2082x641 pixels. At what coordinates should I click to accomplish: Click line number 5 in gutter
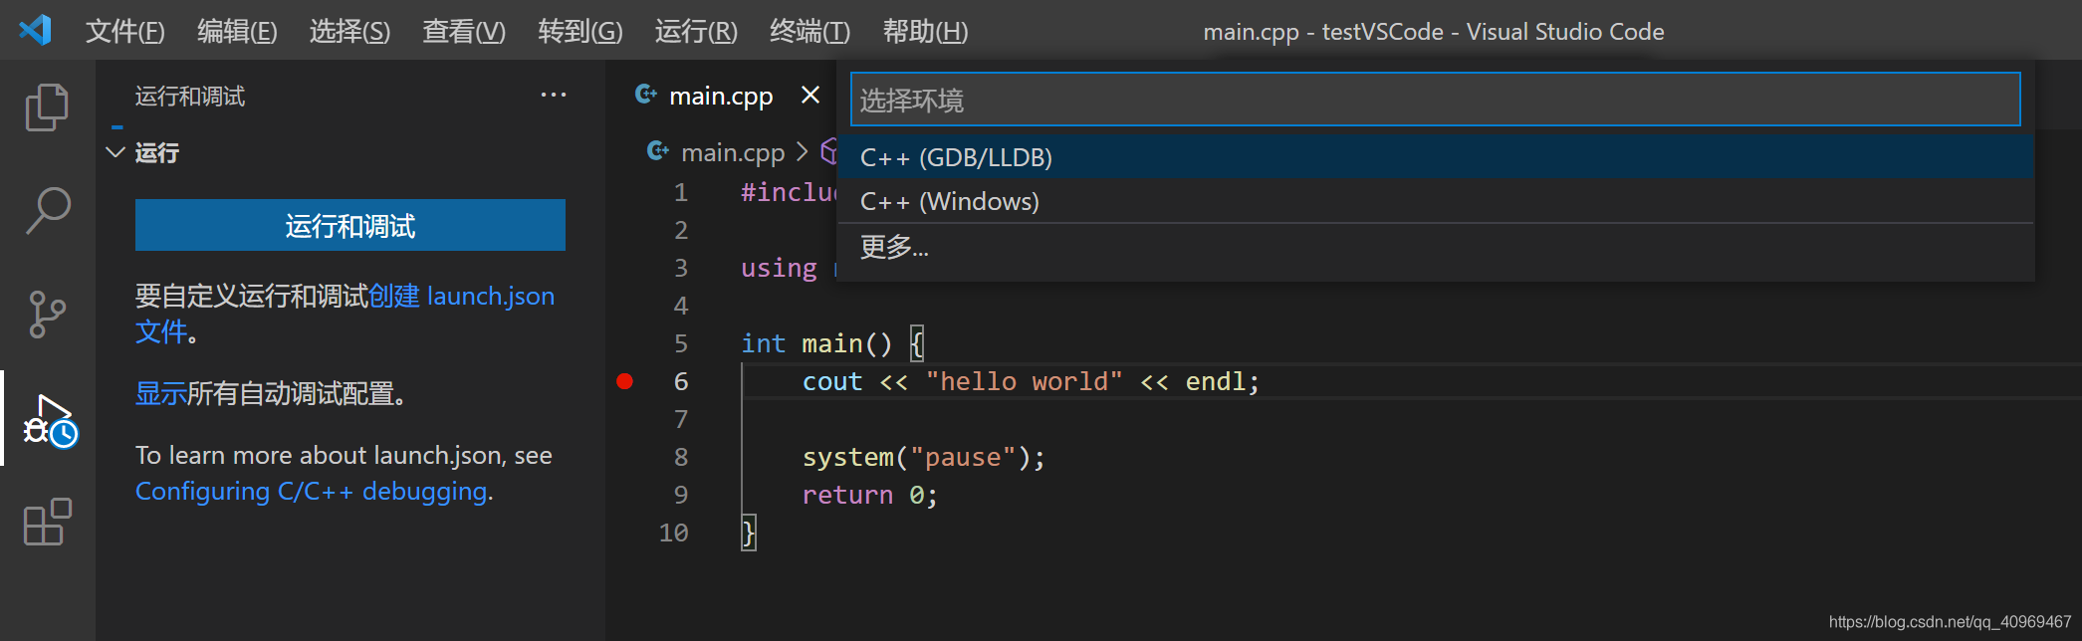pyautogui.click(x=681, y=343)
